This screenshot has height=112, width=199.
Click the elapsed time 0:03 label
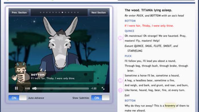point(27,88)
